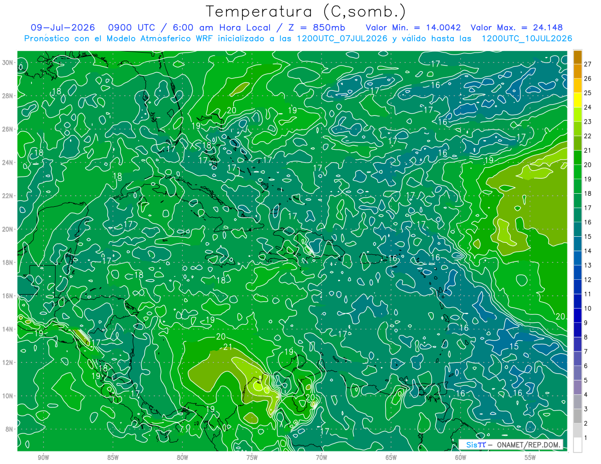The width and height of the screenshot is (601, 464).
Task: Click longitude label 65W on bottom axis
Action: click(391, 457)
